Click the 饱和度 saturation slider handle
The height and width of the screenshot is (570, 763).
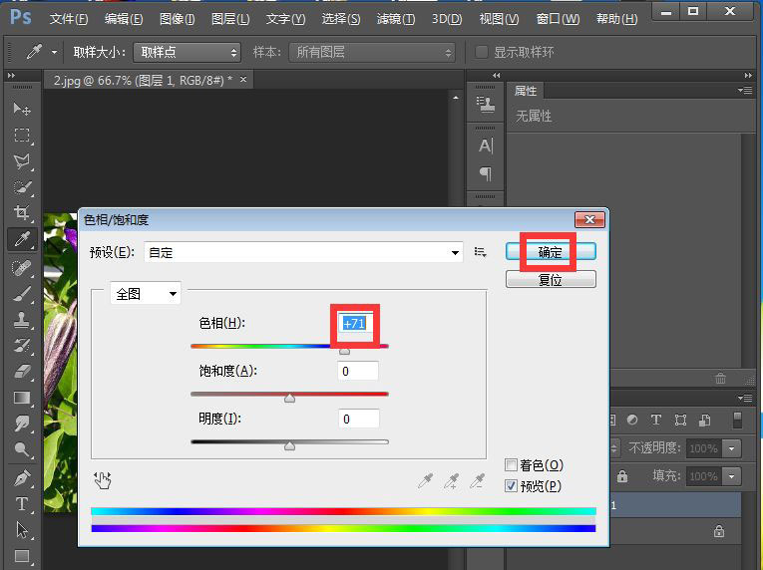289,399
